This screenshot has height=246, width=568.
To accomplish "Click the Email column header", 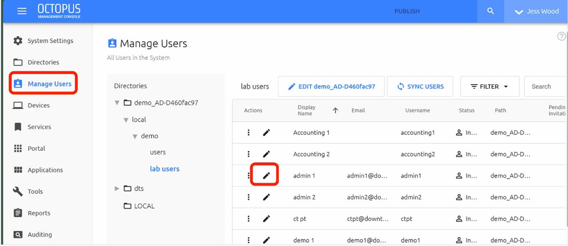I will (358, 110).
